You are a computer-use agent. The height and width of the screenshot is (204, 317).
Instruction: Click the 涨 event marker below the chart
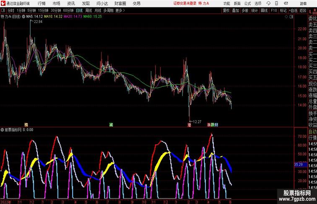click(x=209, y=125)
